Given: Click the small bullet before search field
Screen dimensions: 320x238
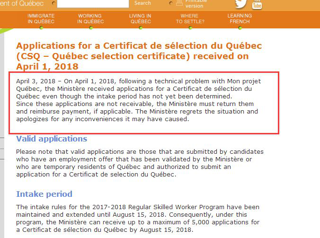Looking at the screenshot, I should tap(53, 3).
